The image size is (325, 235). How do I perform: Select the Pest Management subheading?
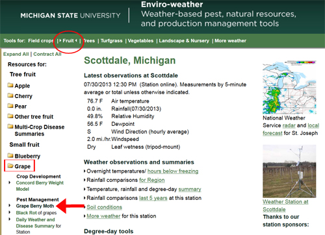[x=38, y=199]
